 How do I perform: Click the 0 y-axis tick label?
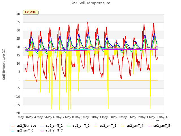click(19, 80)
